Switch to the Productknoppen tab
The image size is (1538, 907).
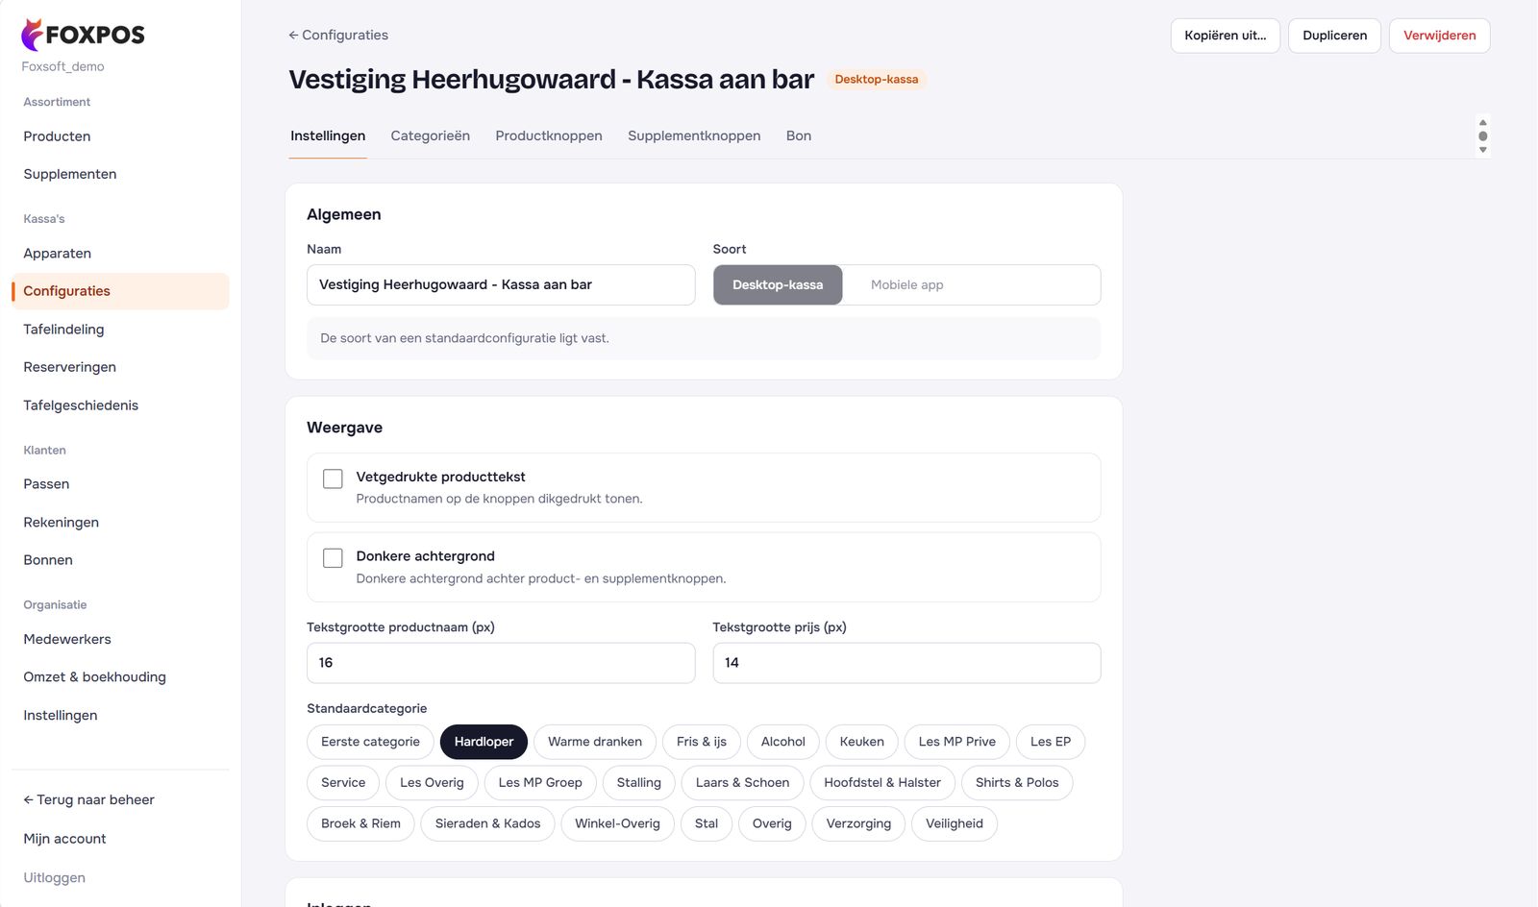(549, 135)
